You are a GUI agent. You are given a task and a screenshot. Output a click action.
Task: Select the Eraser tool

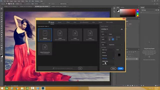click(1, 30)
